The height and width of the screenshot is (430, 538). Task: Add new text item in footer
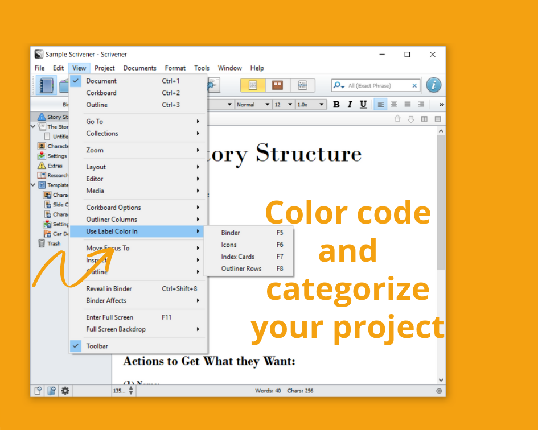pos(38,391)
